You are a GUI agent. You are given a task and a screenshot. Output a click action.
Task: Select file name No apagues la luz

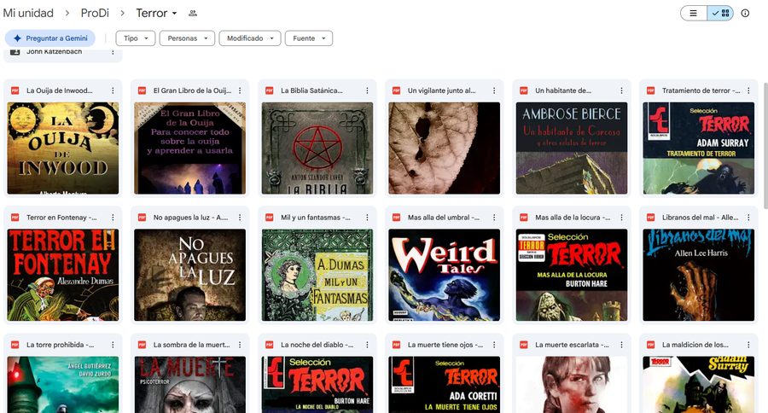click(190, 218)
